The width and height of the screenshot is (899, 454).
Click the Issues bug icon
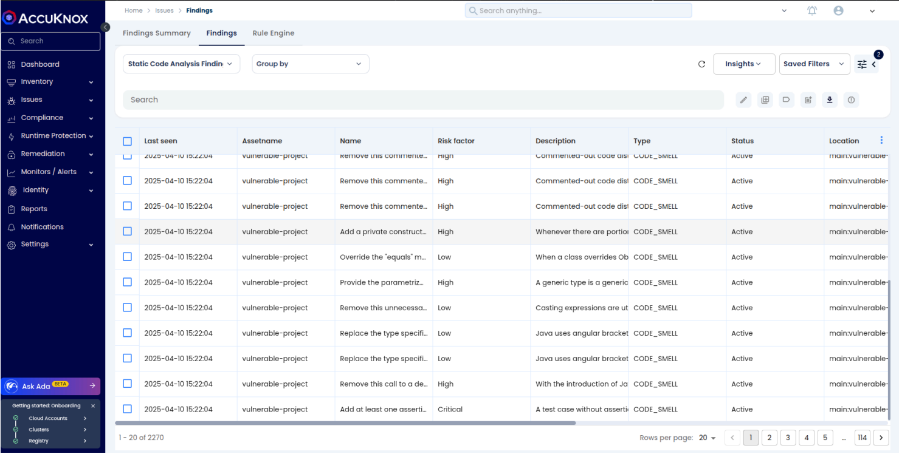11,100
